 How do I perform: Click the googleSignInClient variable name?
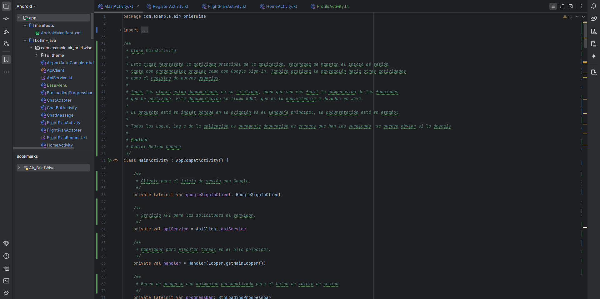[x=208, y=195]
